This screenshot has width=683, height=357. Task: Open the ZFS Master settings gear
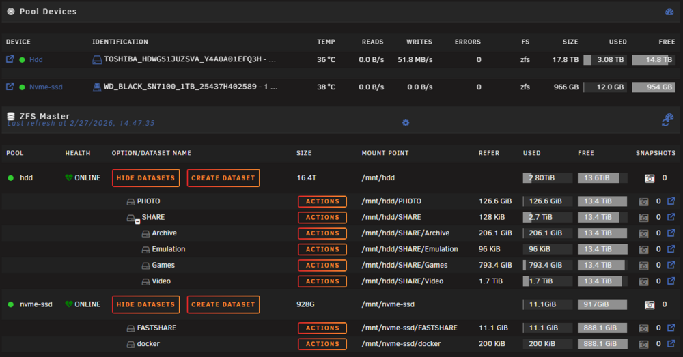(x=406, y=123)
